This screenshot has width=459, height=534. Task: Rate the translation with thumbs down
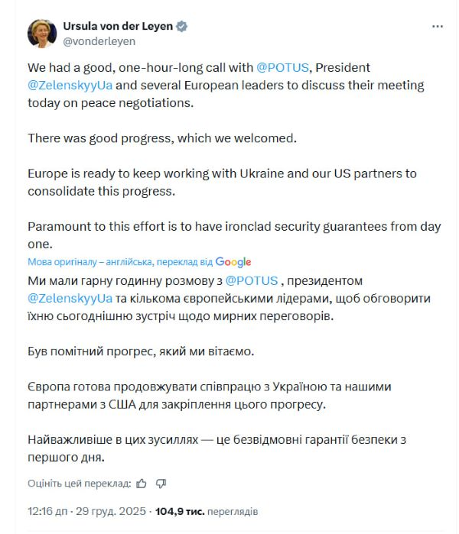pyautogui.click(x=161, y=483)
